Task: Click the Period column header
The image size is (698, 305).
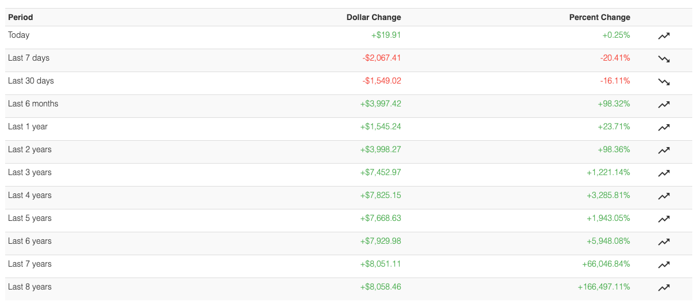Action: [21, 17]
